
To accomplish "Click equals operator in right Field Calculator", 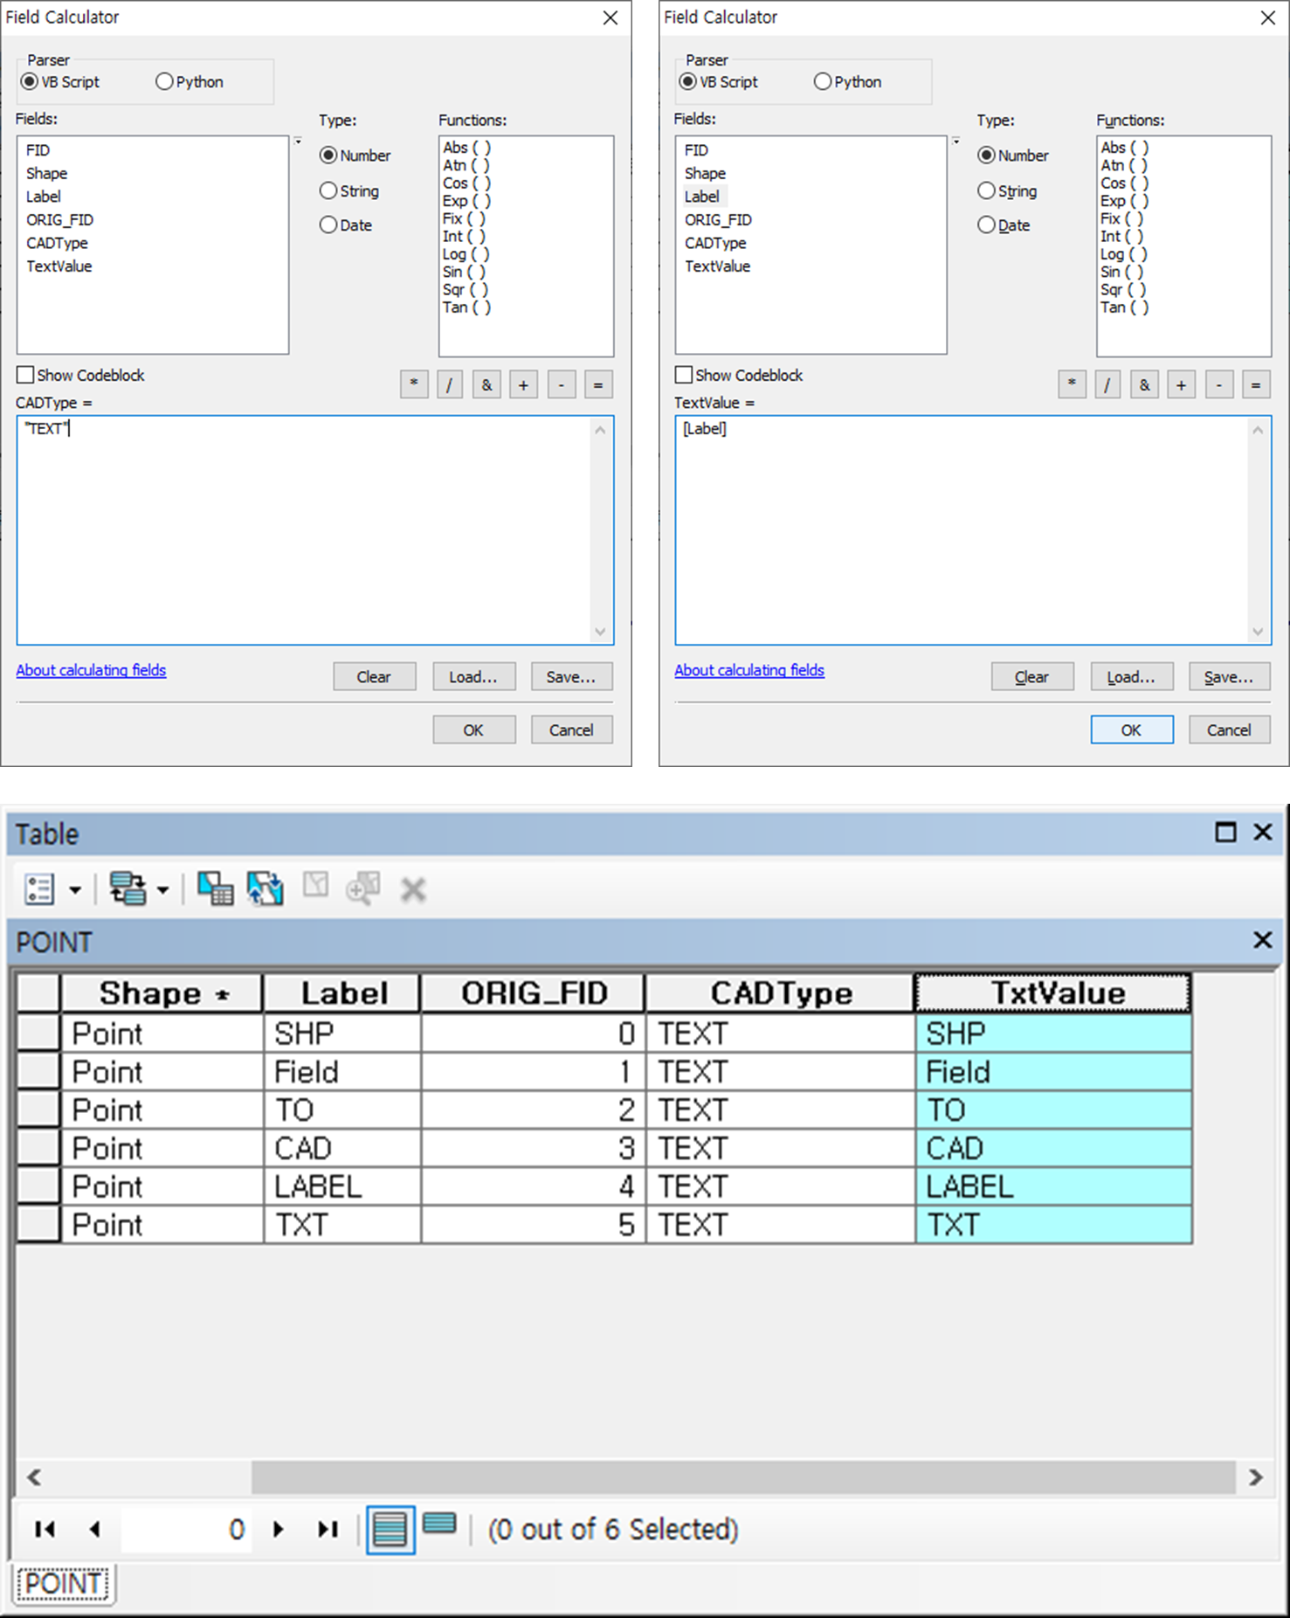I will [1256, 384].
